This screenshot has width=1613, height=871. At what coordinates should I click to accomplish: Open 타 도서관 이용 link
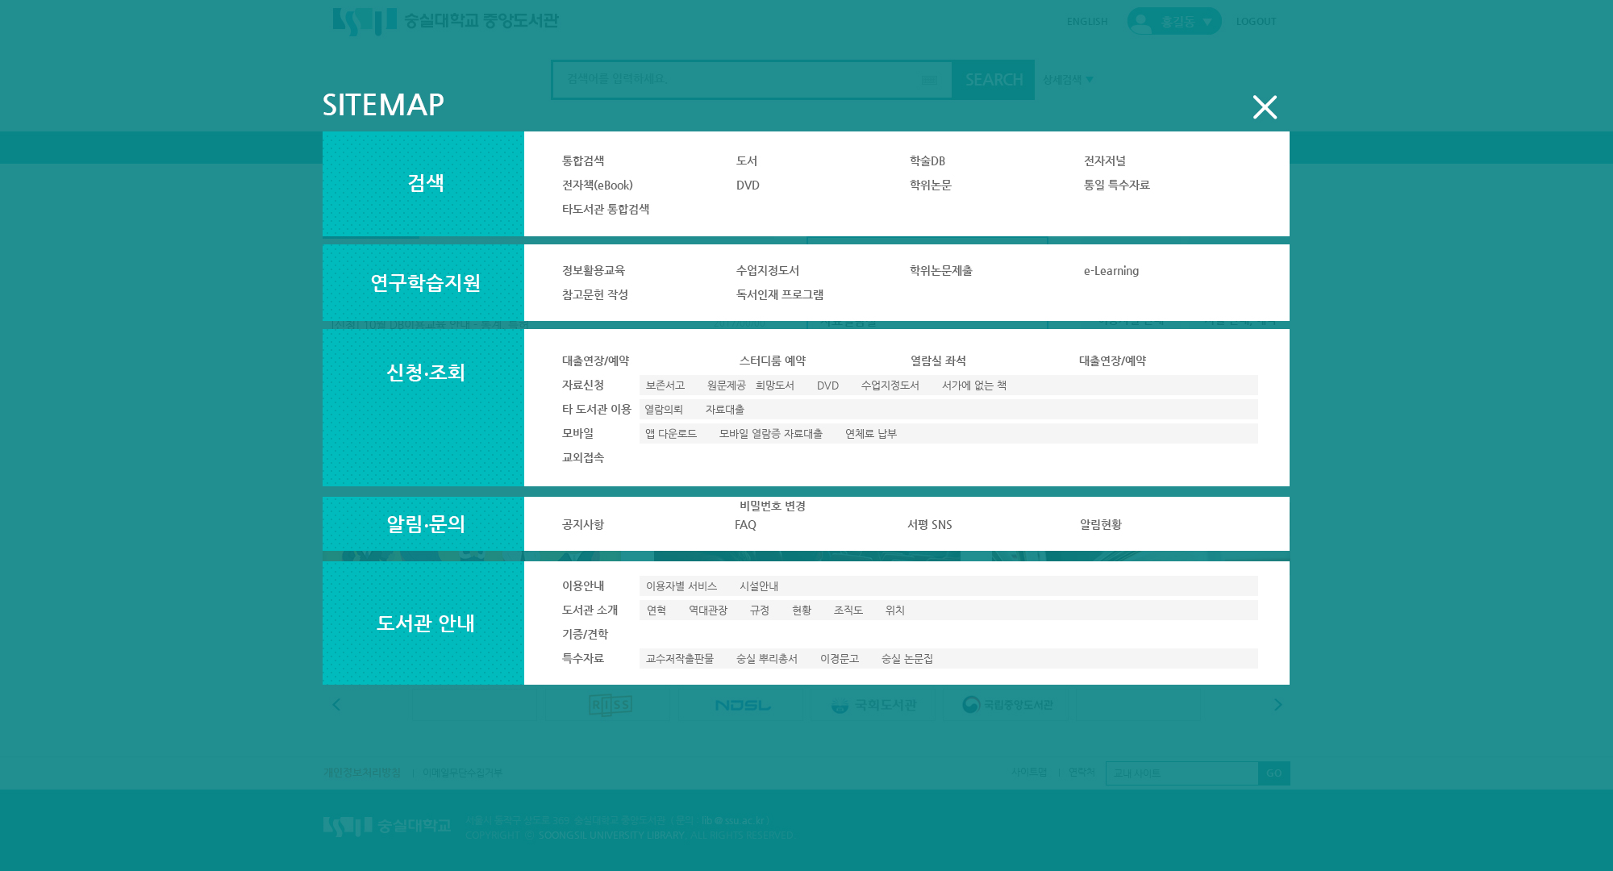coord(597,410)
